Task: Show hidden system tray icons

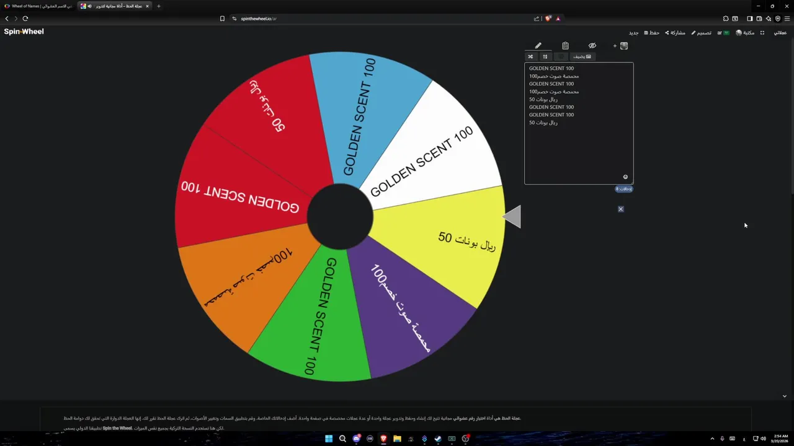Action: coord(712,439)
